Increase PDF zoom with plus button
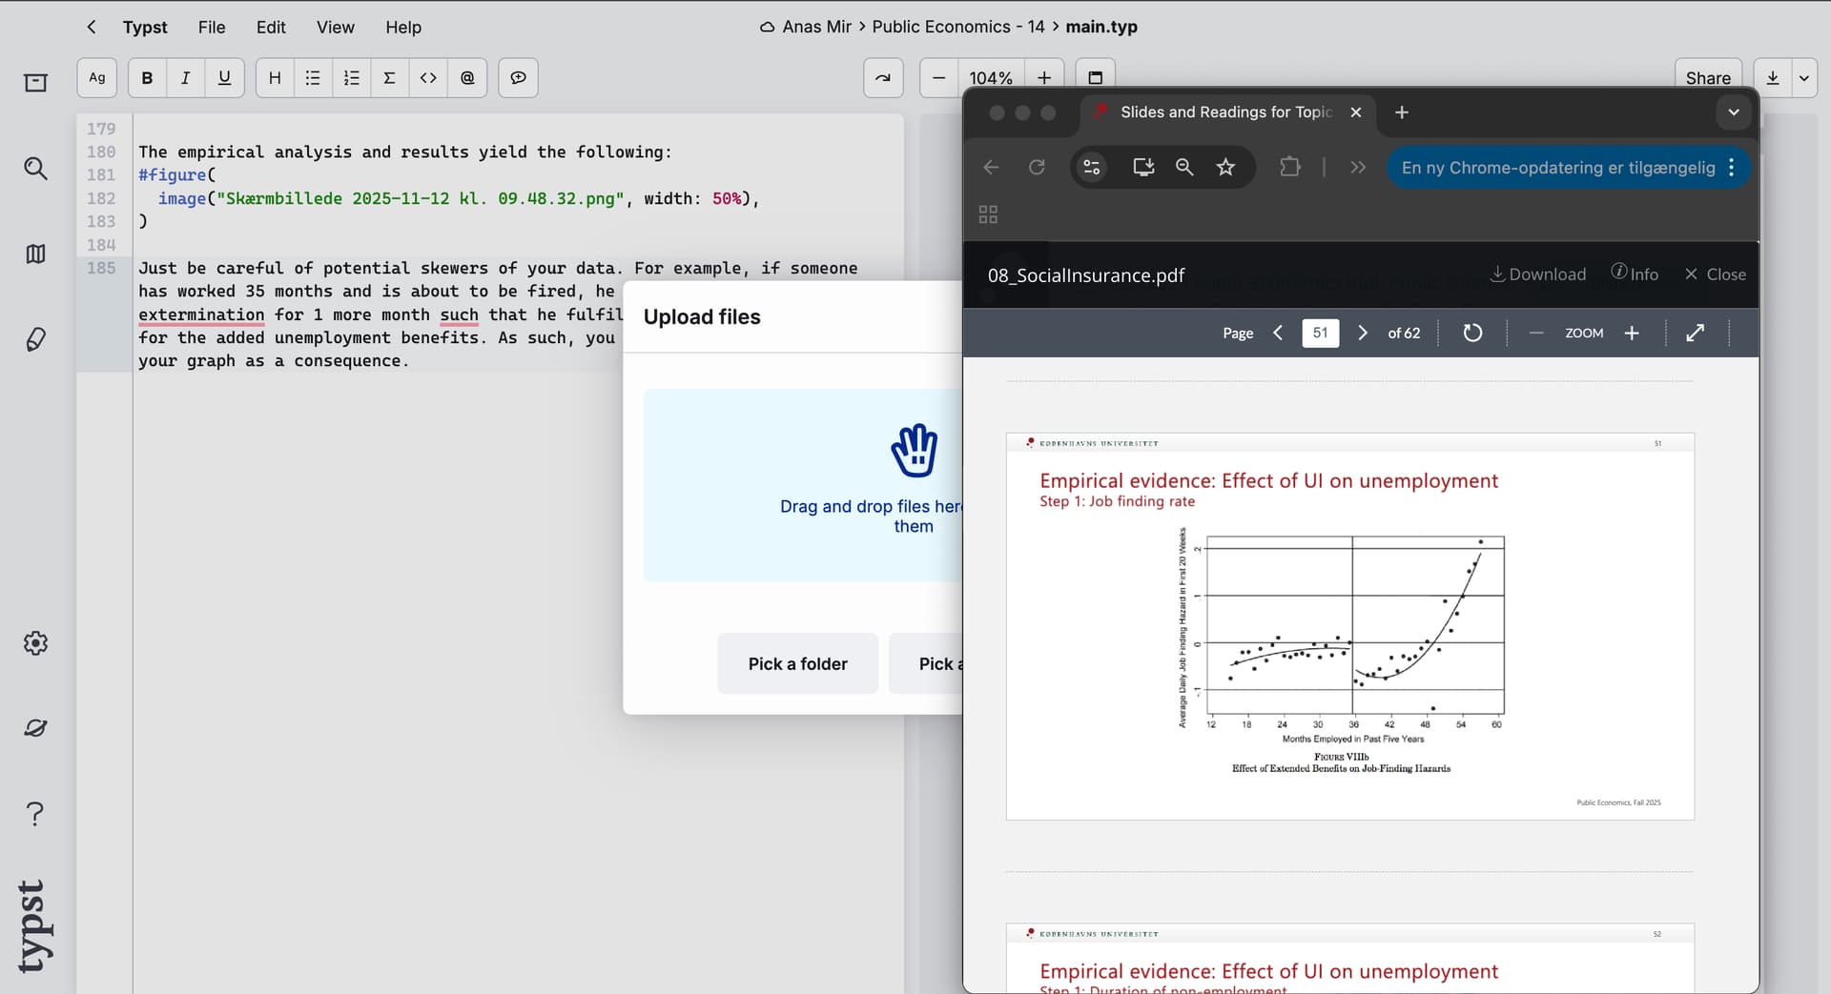This screenshot has width=1831, height=994. pyautogui.click(x=1632, y=333)
